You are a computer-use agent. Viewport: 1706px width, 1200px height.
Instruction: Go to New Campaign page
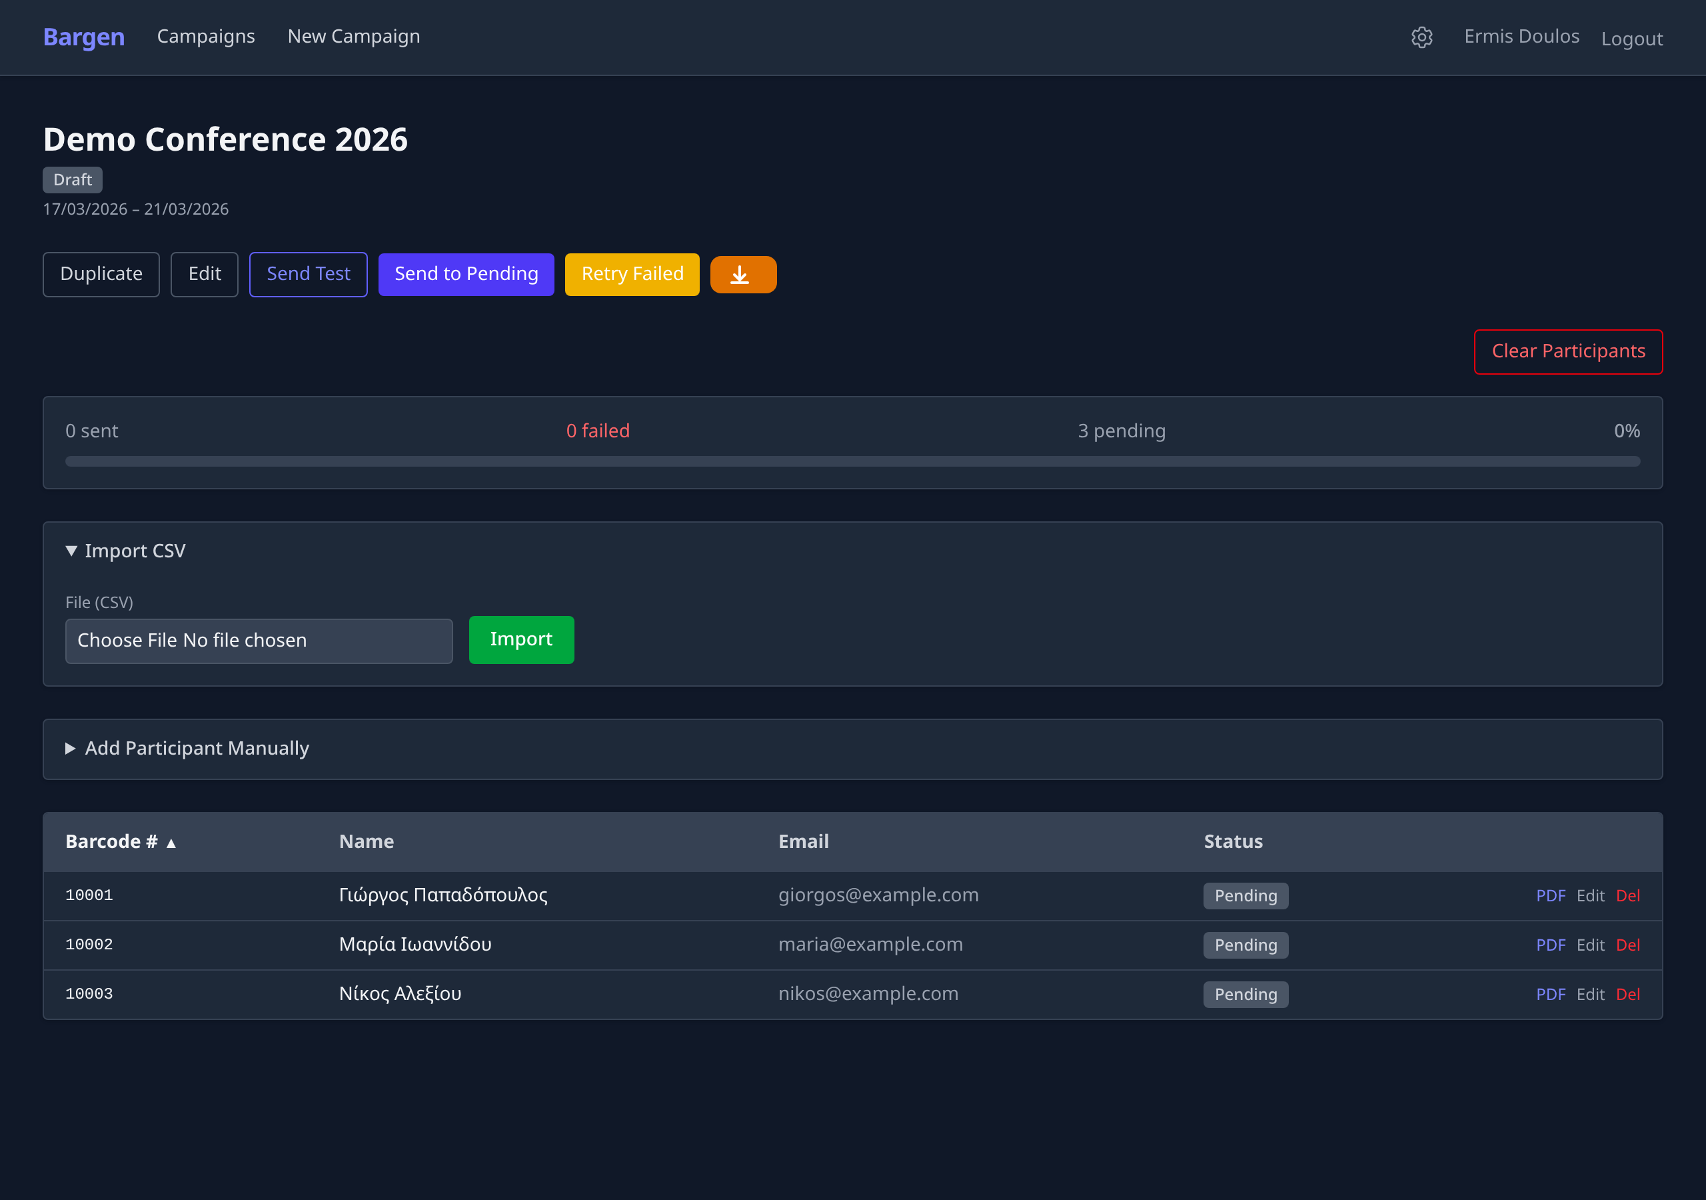(x=354, y=37)
